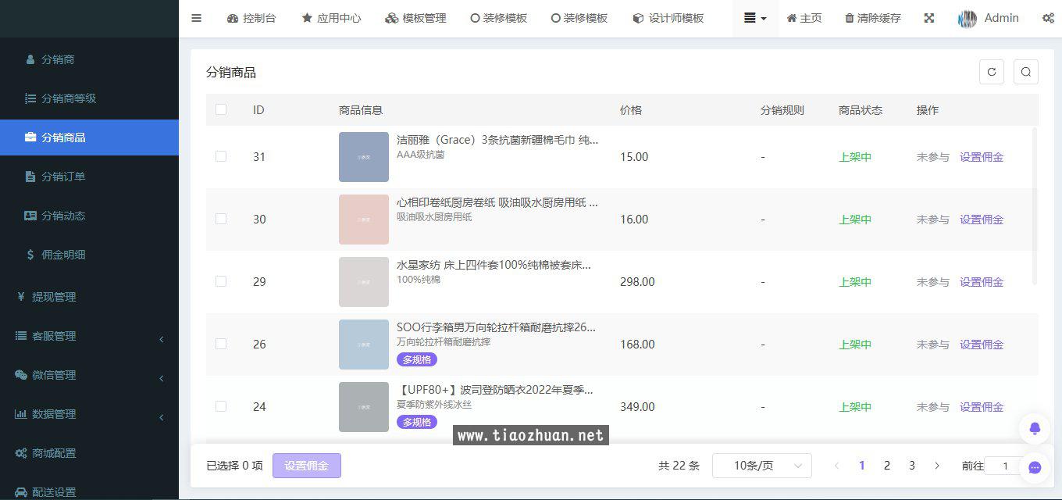Screen dimensions: 1062x500
Task: Click the notification bell icon
Action: point(1035,428)
